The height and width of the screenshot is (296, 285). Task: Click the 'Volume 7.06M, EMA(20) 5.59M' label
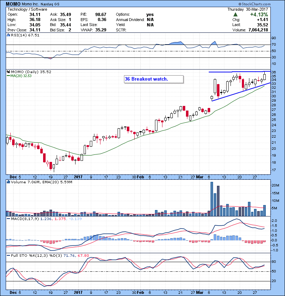(41, 182)
